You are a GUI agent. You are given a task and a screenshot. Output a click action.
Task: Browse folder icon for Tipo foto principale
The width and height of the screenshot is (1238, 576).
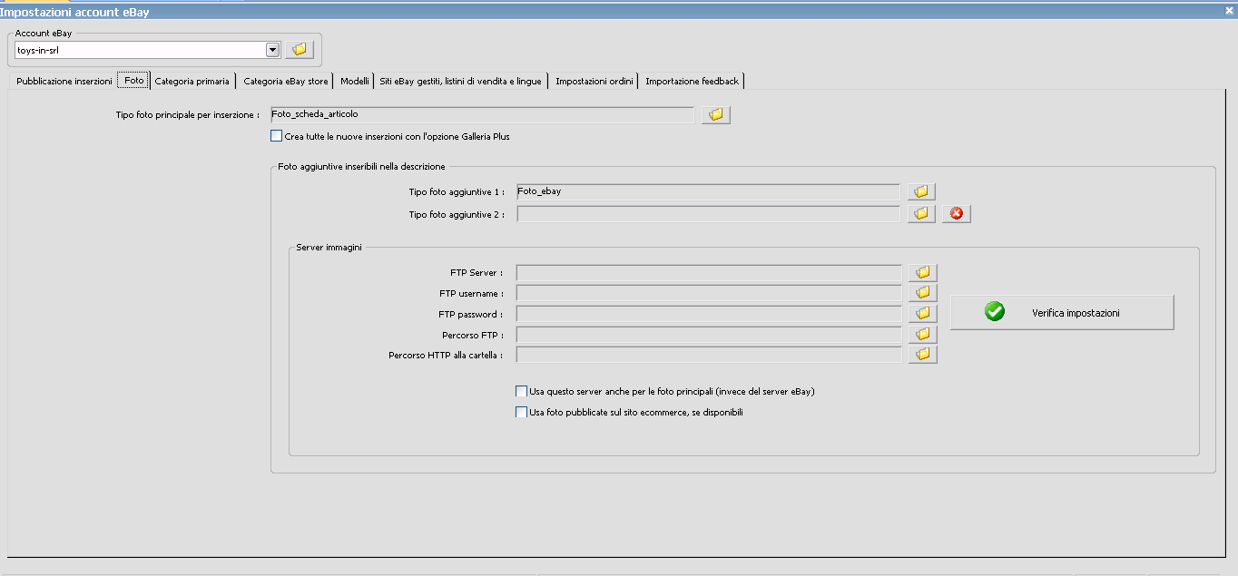(716, 115)
